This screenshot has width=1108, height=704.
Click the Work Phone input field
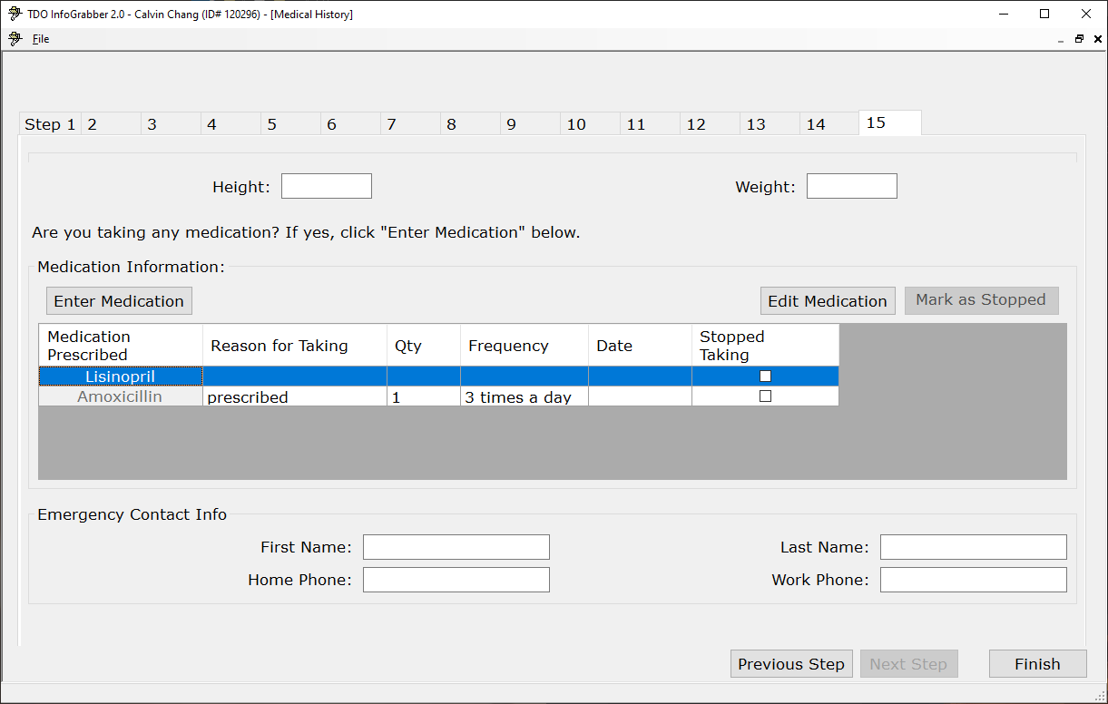973,580
